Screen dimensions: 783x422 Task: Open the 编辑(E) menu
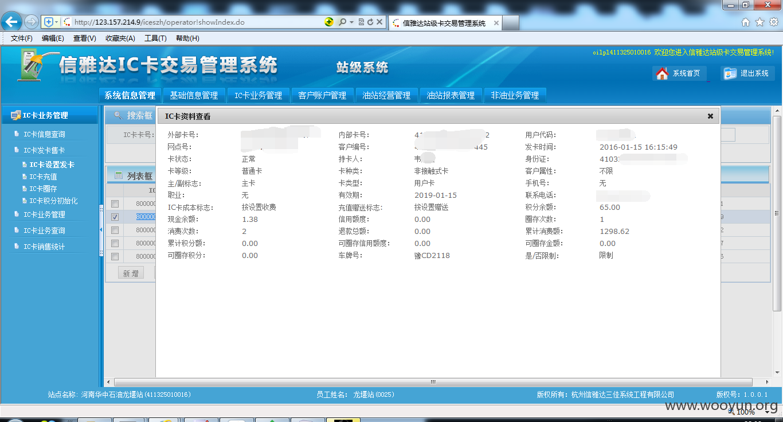click(53, 38)
